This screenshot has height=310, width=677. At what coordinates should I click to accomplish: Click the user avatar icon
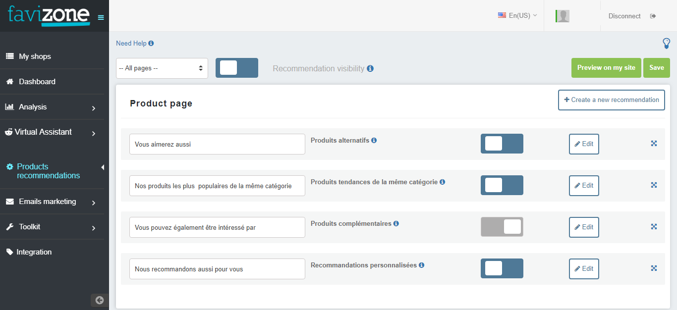tap(563, 16)
